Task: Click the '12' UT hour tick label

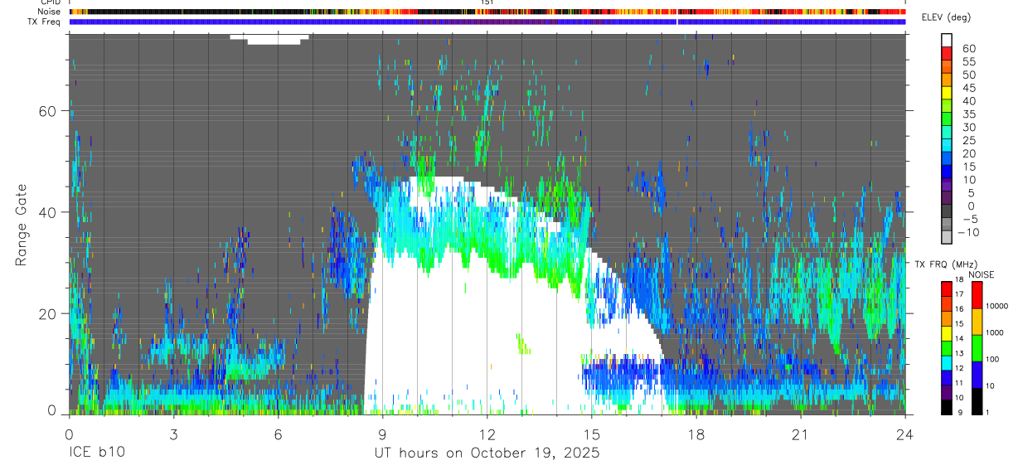Action: pyautogui.click(x=487, y=434)
